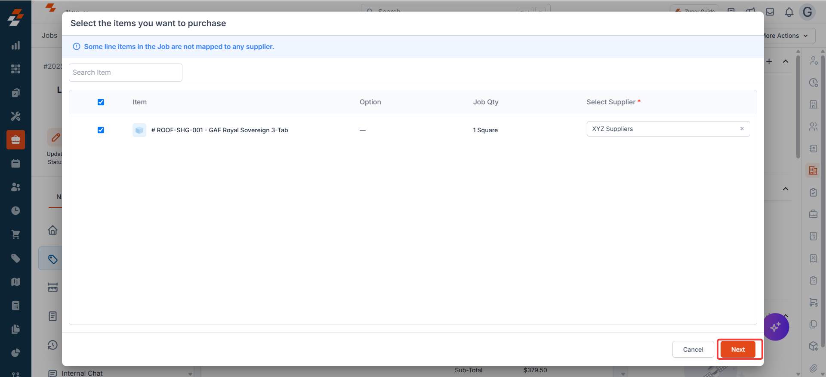Uncheck the select-all items checkbox

tap(101, 102)
